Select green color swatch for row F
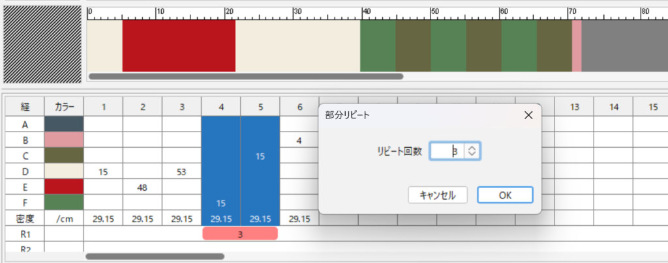This screenshot has height=263, width=668. (64, 202)
